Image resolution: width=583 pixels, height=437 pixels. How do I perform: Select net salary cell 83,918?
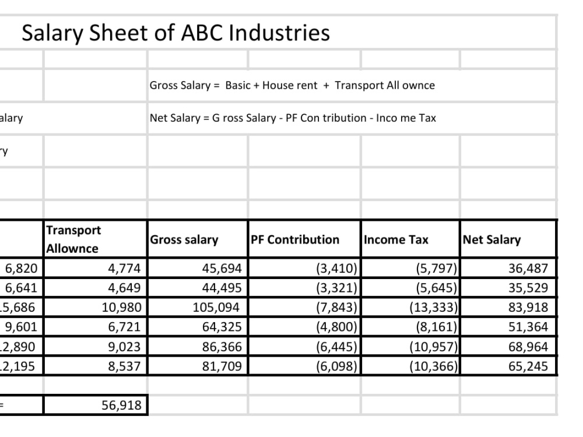tap(508, 307)
